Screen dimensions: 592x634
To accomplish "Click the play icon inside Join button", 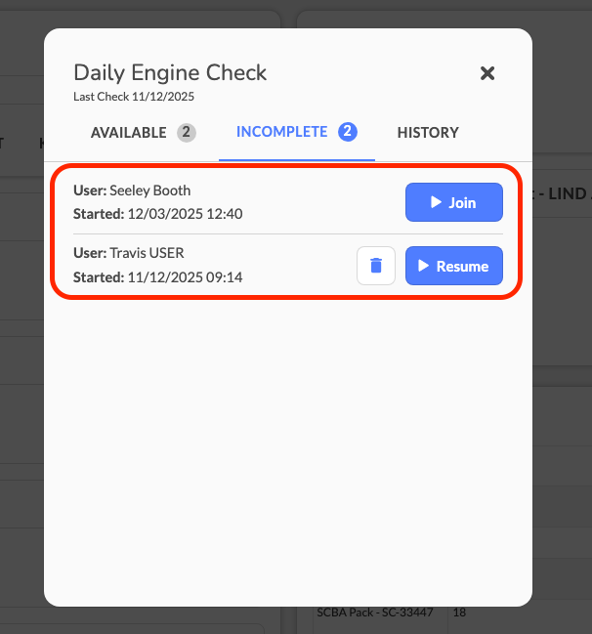I will coord(436,202).
